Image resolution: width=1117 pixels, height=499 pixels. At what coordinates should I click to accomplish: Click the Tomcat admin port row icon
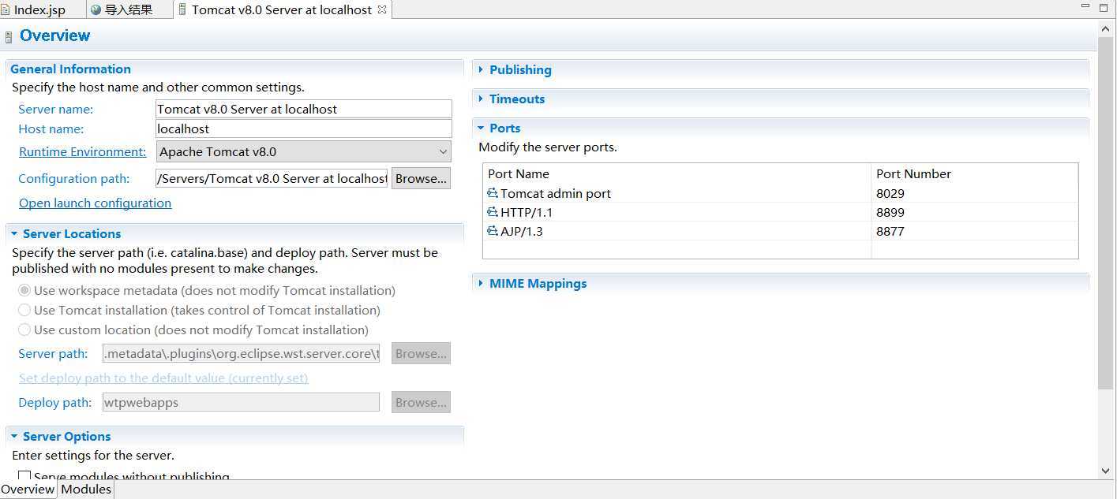pos(493,193)
